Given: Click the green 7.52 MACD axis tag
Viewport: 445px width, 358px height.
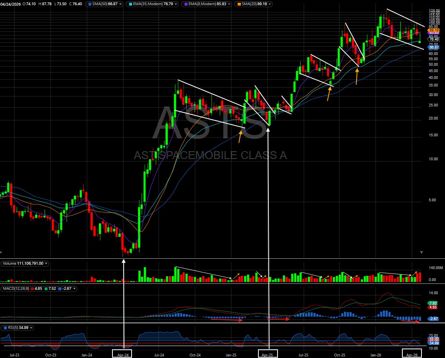Looking at the screenshot, I should point(433,303).
